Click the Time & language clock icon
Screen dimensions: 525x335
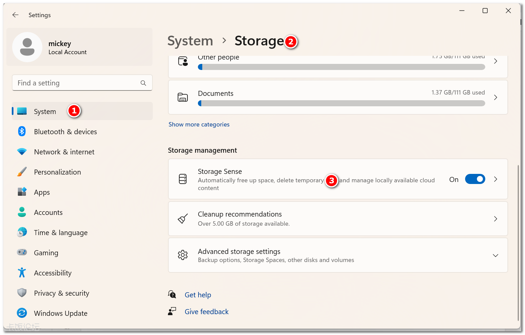point(22,232)
